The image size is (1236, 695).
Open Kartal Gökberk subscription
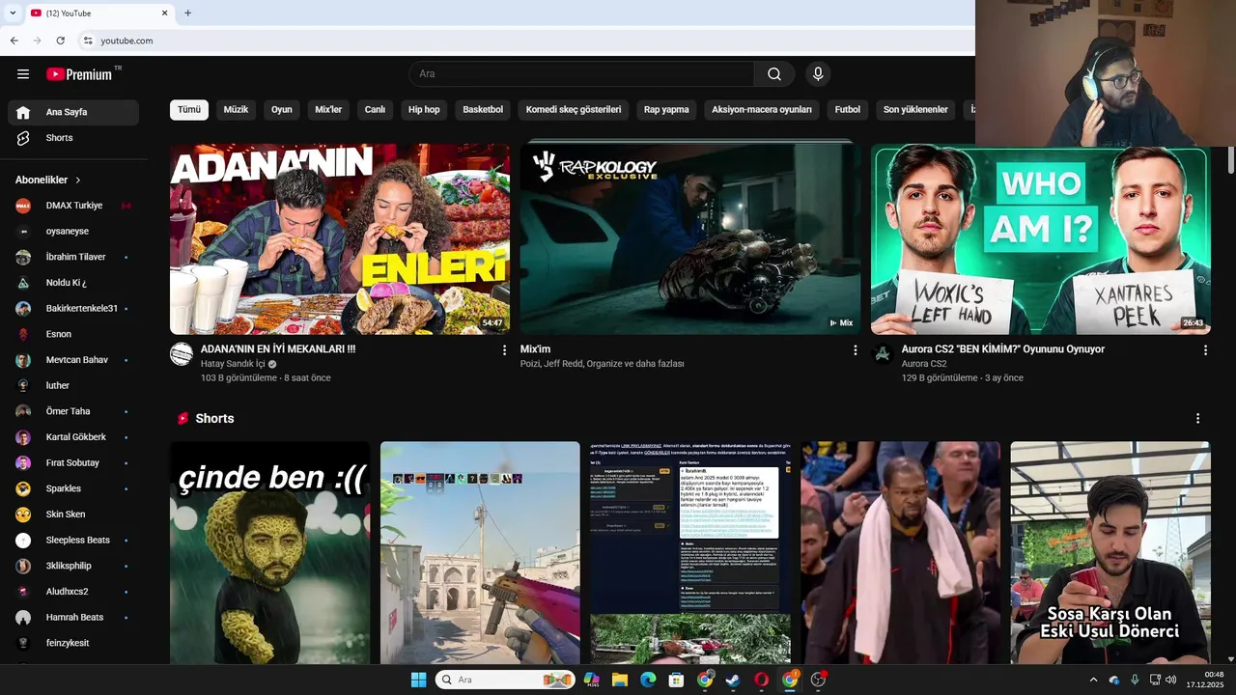tap(73, 437)
